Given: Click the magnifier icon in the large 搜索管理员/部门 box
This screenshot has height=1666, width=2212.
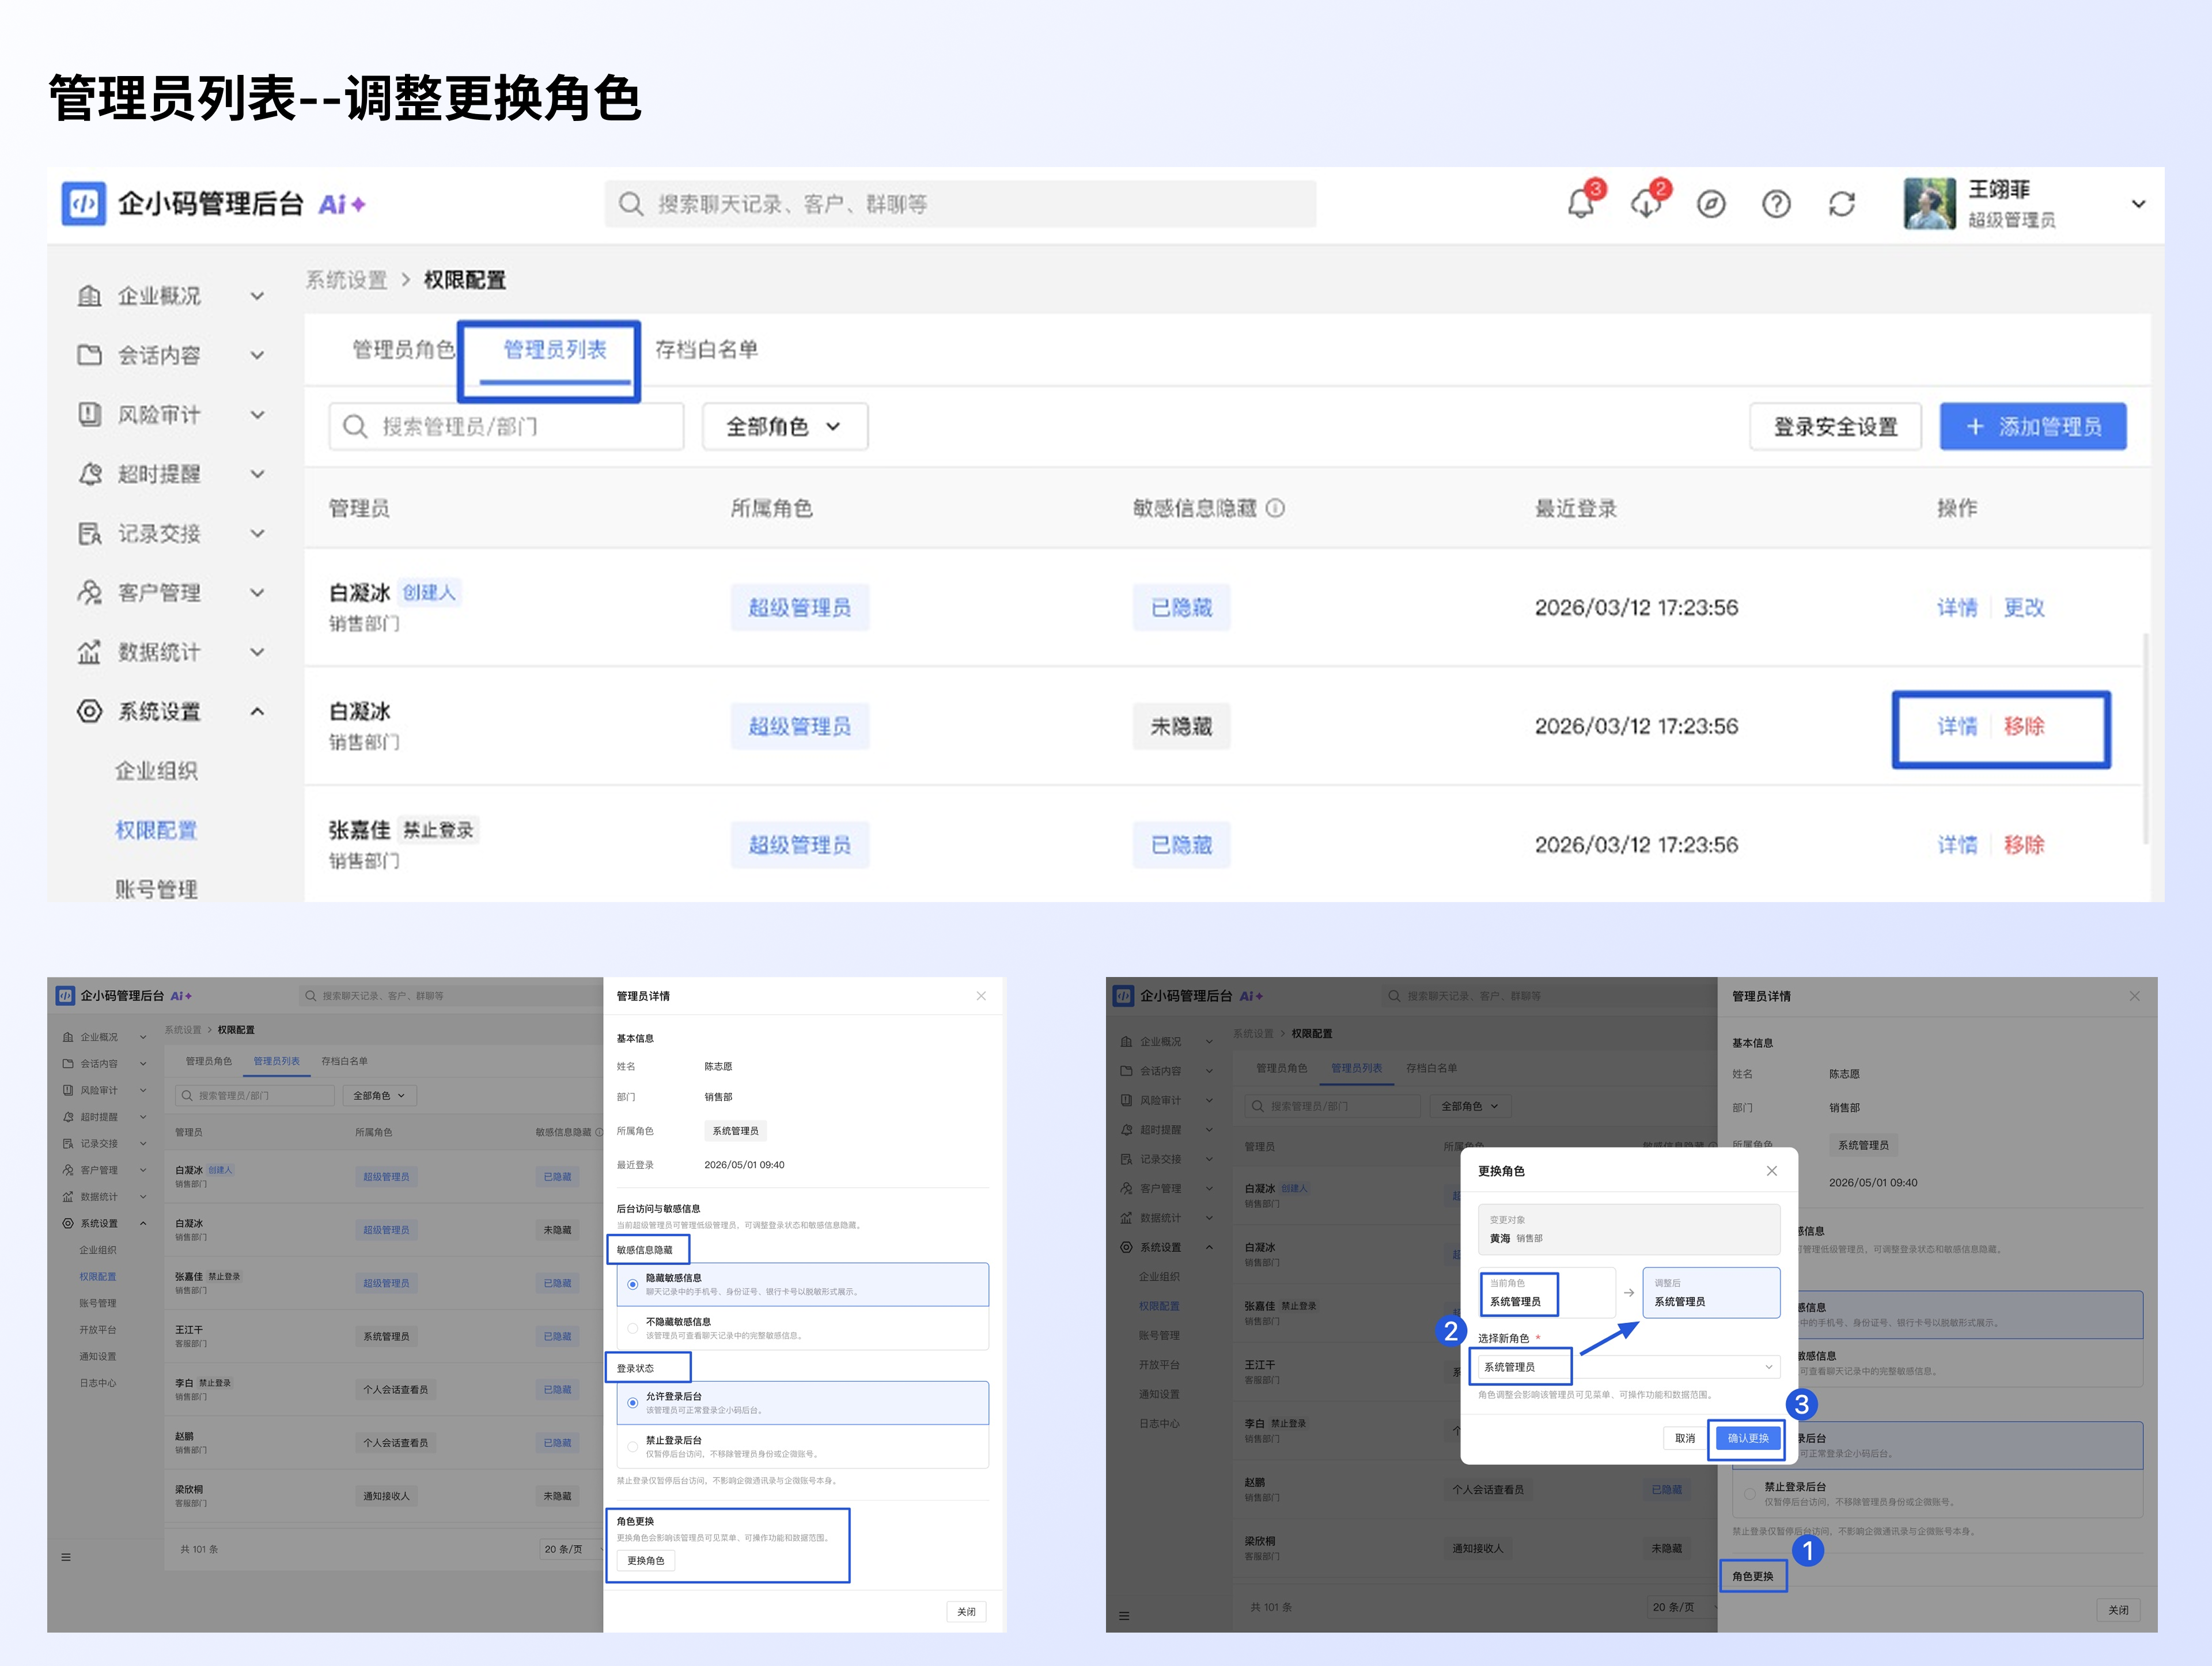Looking at the screenshot, I should tap(355, 427).
